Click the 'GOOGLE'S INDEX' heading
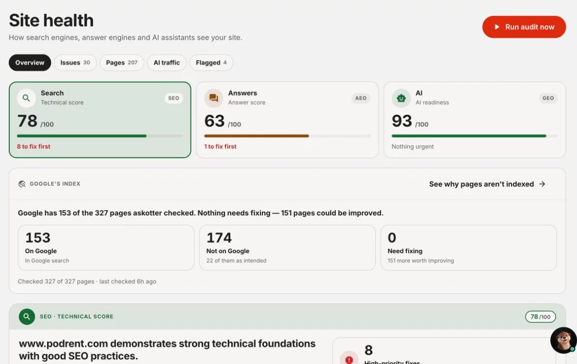The image size is (577, 364). click(55, 183)
